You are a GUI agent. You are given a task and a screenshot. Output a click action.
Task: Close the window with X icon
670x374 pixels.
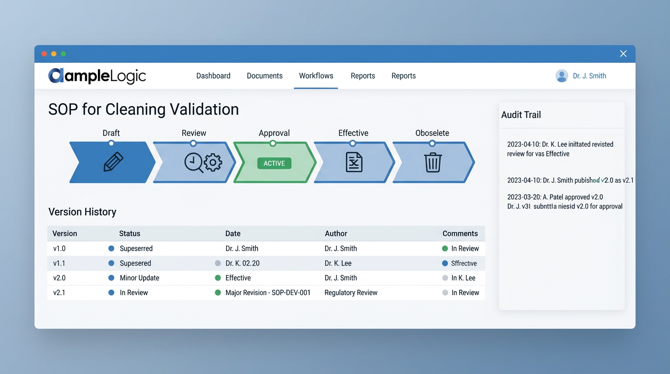(623, 54)
